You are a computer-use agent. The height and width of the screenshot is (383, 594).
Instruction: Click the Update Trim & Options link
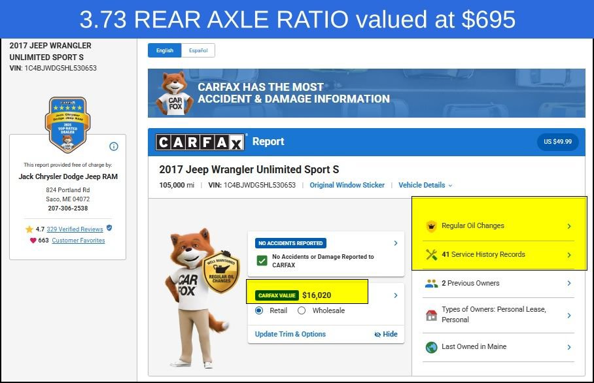(290, 334)
